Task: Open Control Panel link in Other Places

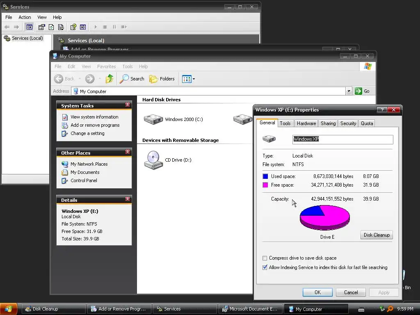Action: (84, 180)
